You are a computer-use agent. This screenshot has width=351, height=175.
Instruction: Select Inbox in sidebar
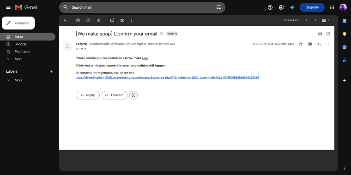click(28, 37)
